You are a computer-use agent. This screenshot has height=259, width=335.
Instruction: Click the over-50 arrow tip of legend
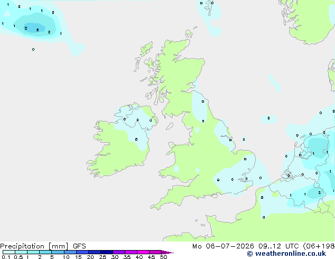[168, 252]
